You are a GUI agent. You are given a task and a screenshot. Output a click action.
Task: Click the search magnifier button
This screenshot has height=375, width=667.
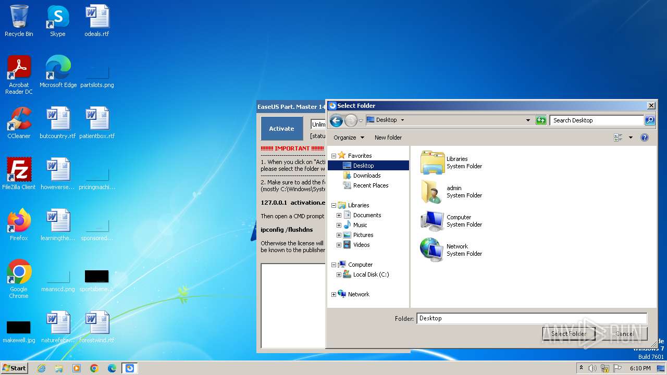(x=649, y=120)
